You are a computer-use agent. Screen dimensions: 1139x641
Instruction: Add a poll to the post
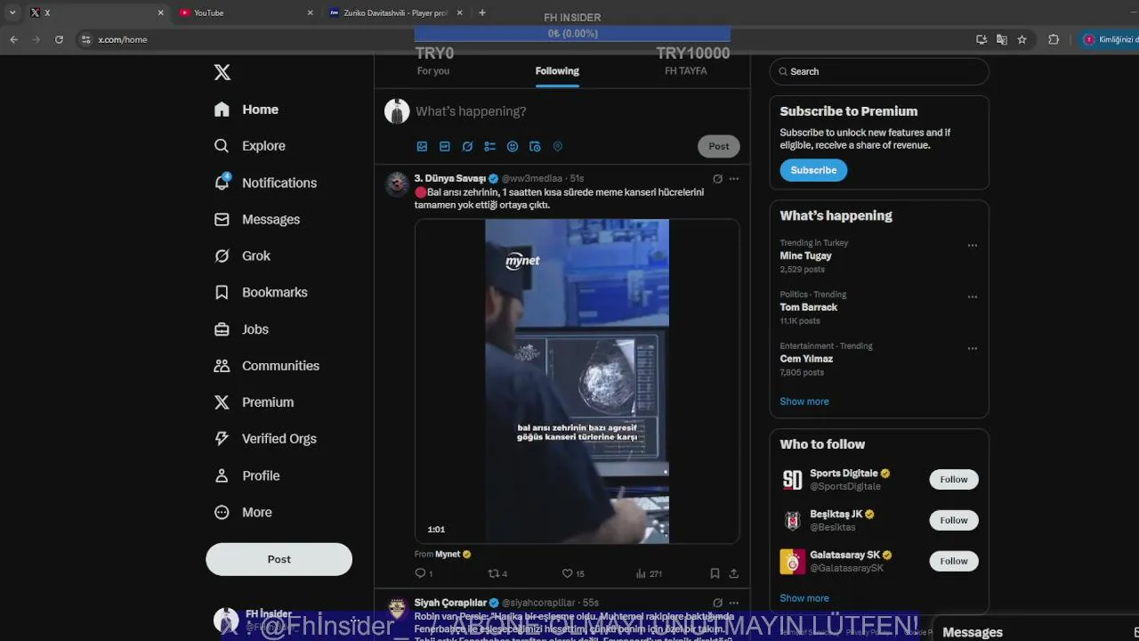(x=489, y=147)
